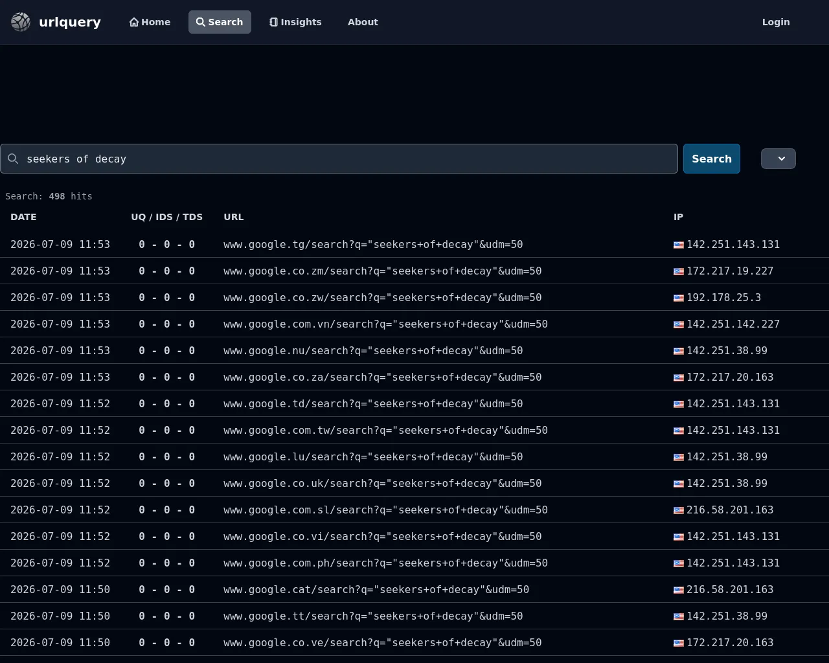The height and width of the screenshot is (663, 829).
Task: Click the 0 - 0 - 0 score in google.lu row
Action: point(167,457)
